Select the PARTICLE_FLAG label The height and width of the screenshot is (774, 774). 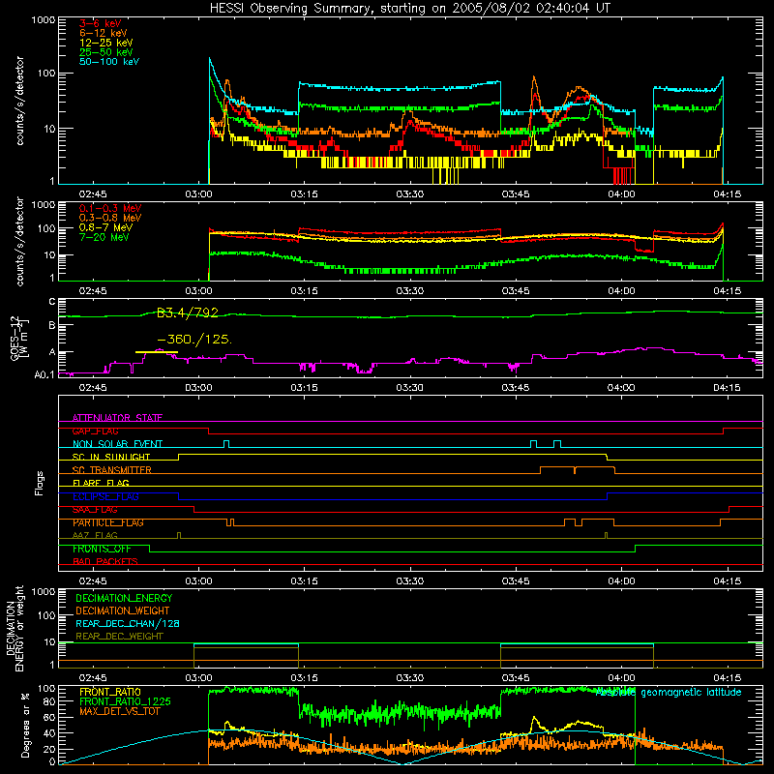(108, 522)
